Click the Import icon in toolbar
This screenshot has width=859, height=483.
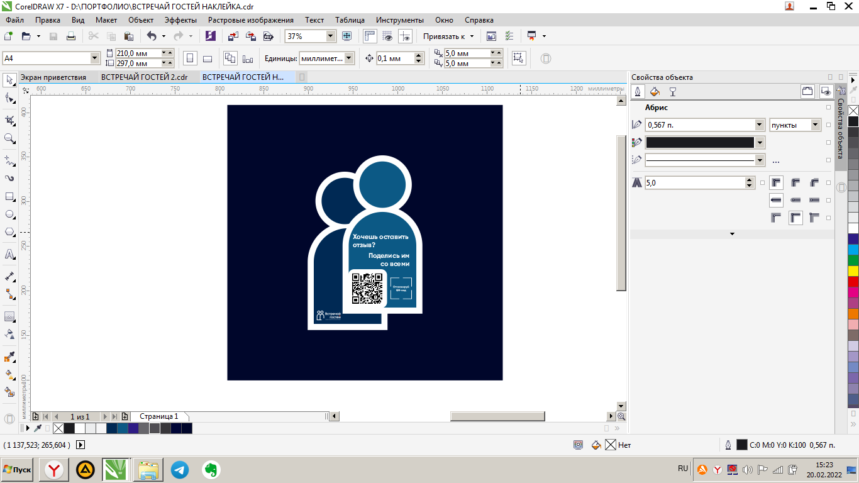(233, 36)
